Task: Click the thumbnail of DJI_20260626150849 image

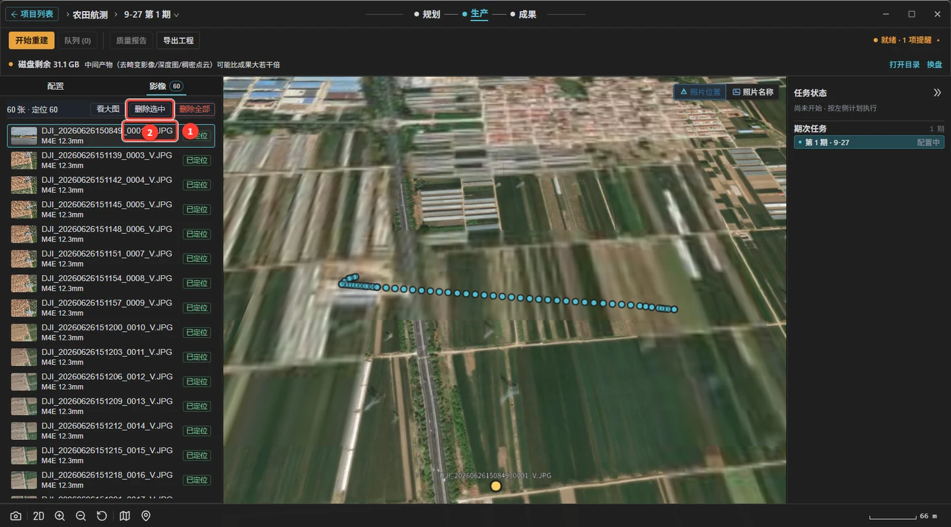Action: [x=24, y=136]
